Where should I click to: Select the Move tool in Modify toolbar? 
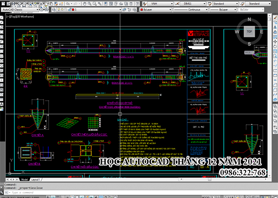(275, 42)
